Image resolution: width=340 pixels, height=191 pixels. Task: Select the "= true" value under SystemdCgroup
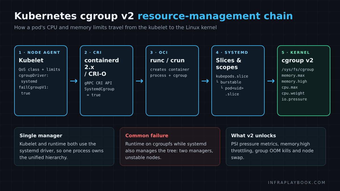[93, 95]
